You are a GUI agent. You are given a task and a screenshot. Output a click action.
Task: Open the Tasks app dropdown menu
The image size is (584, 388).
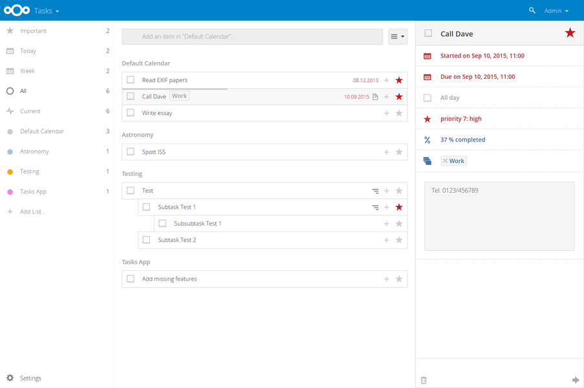(47, 11)
